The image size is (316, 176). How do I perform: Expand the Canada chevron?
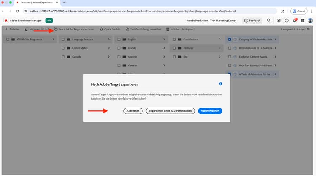click(x=109, y=57)
